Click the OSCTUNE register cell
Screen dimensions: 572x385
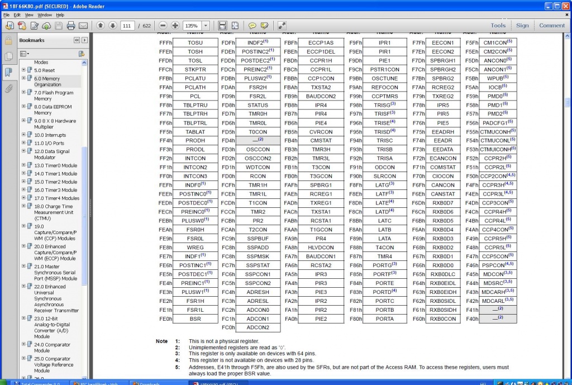pyautogui.click(x=384, y=78)
